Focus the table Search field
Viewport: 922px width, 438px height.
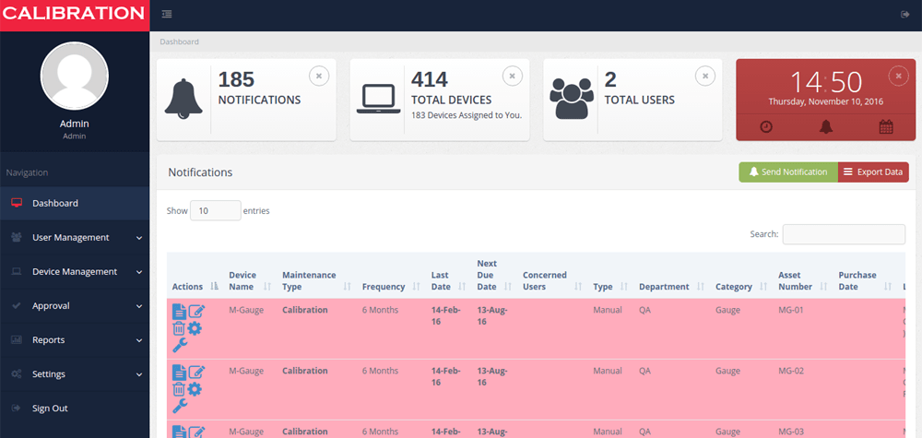[844, 234]
